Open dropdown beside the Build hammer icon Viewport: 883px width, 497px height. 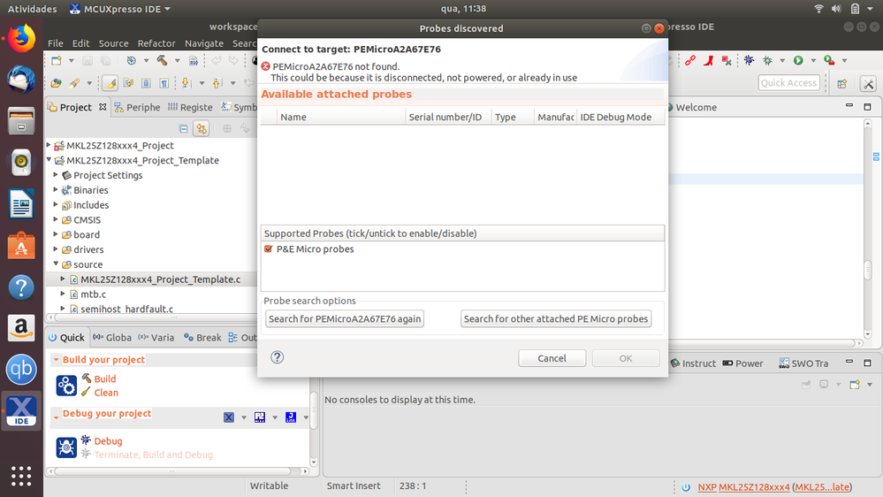pyautogui.click(x=177, y=60)
